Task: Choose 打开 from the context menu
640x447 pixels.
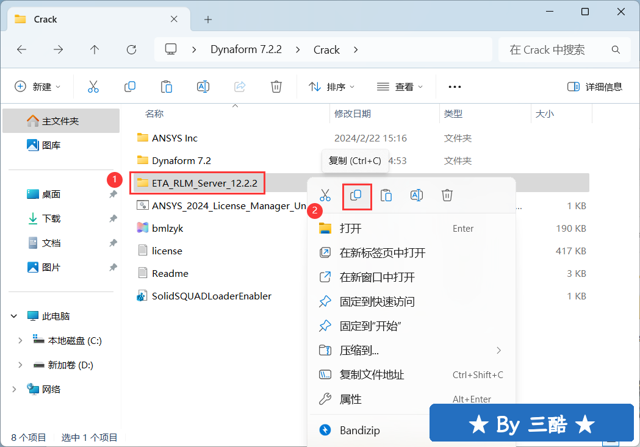Action: [x=411, y=229]
